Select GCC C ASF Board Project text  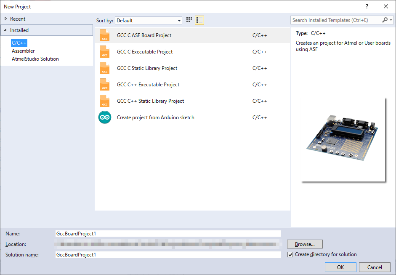pyautogui.click(x=144, y=35)
